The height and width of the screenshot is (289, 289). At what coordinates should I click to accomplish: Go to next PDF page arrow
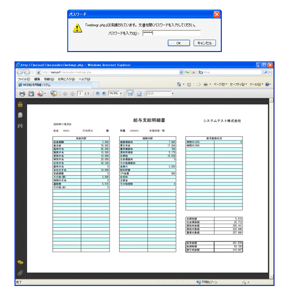[x=72, y=94]
